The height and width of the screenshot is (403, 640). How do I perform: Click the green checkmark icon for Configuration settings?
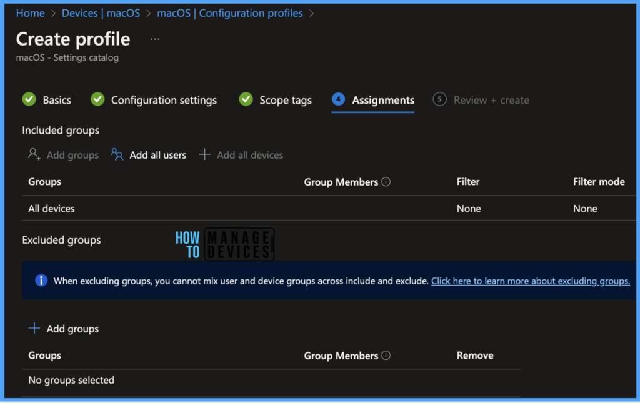click(97, 99)
